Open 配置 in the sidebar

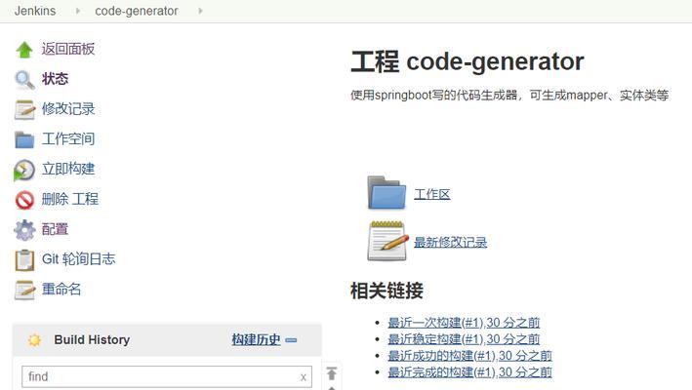coord(56,229)
